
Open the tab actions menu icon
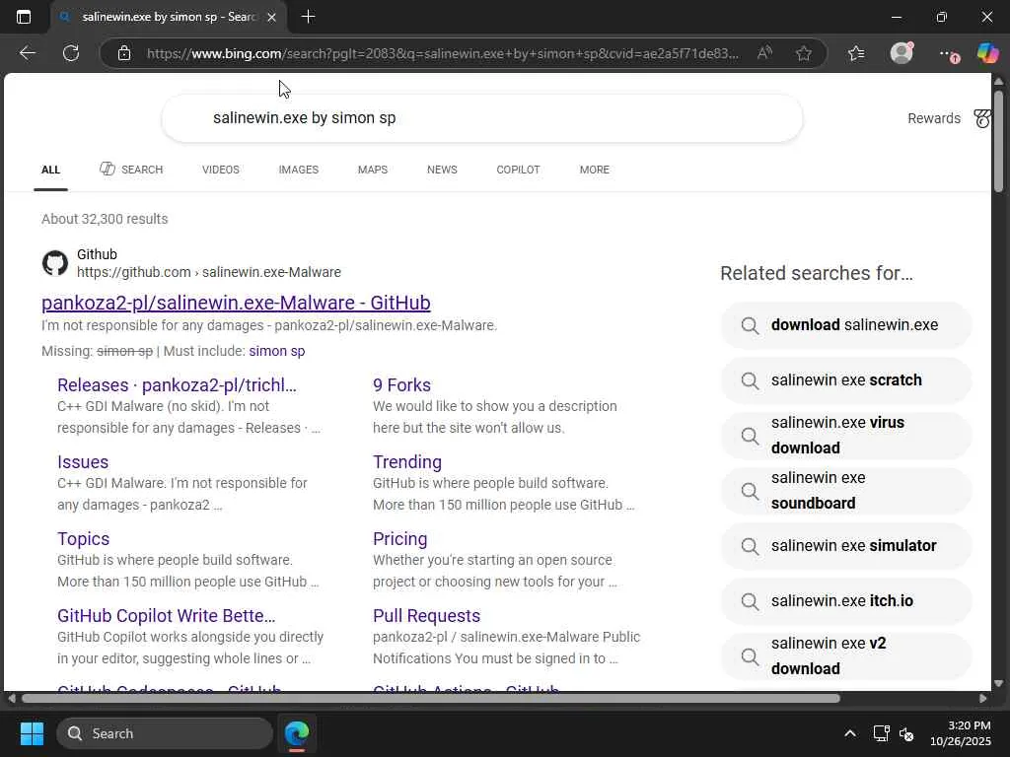[x=24, y=17]
